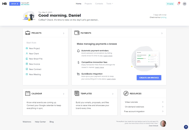Click the Setup button

(15, 4)
